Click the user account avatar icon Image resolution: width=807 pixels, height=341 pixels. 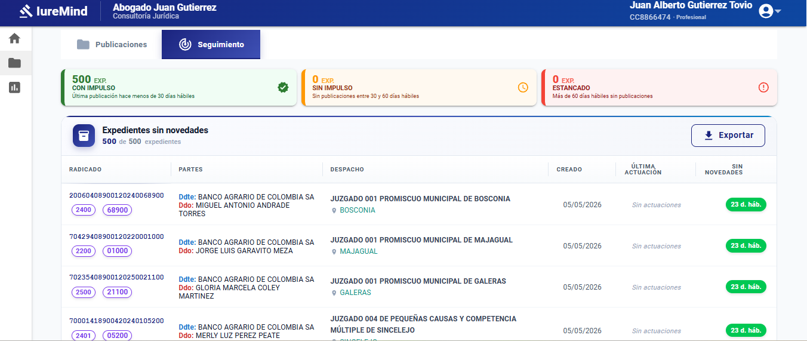766,11
